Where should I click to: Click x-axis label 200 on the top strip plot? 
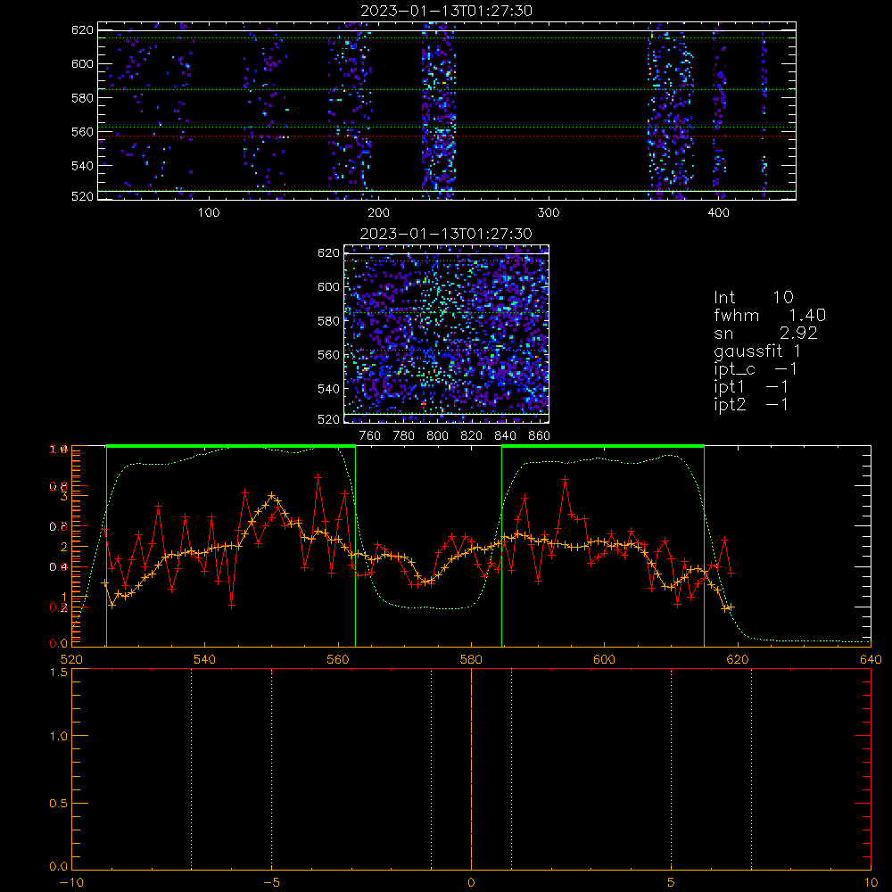pyautogui.click(x=378, y=213)
